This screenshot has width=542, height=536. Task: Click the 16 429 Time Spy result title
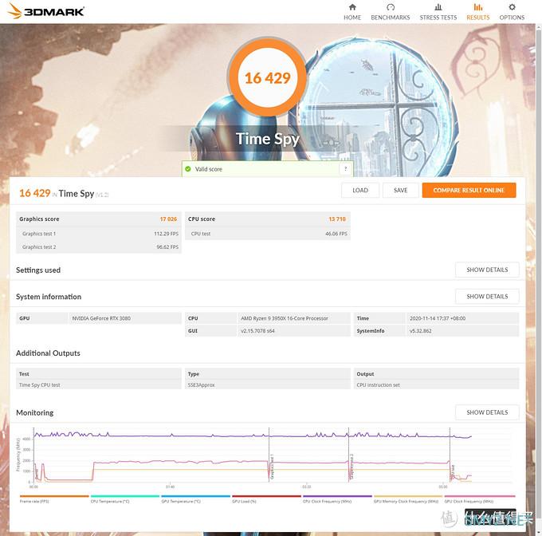[64, 193]
